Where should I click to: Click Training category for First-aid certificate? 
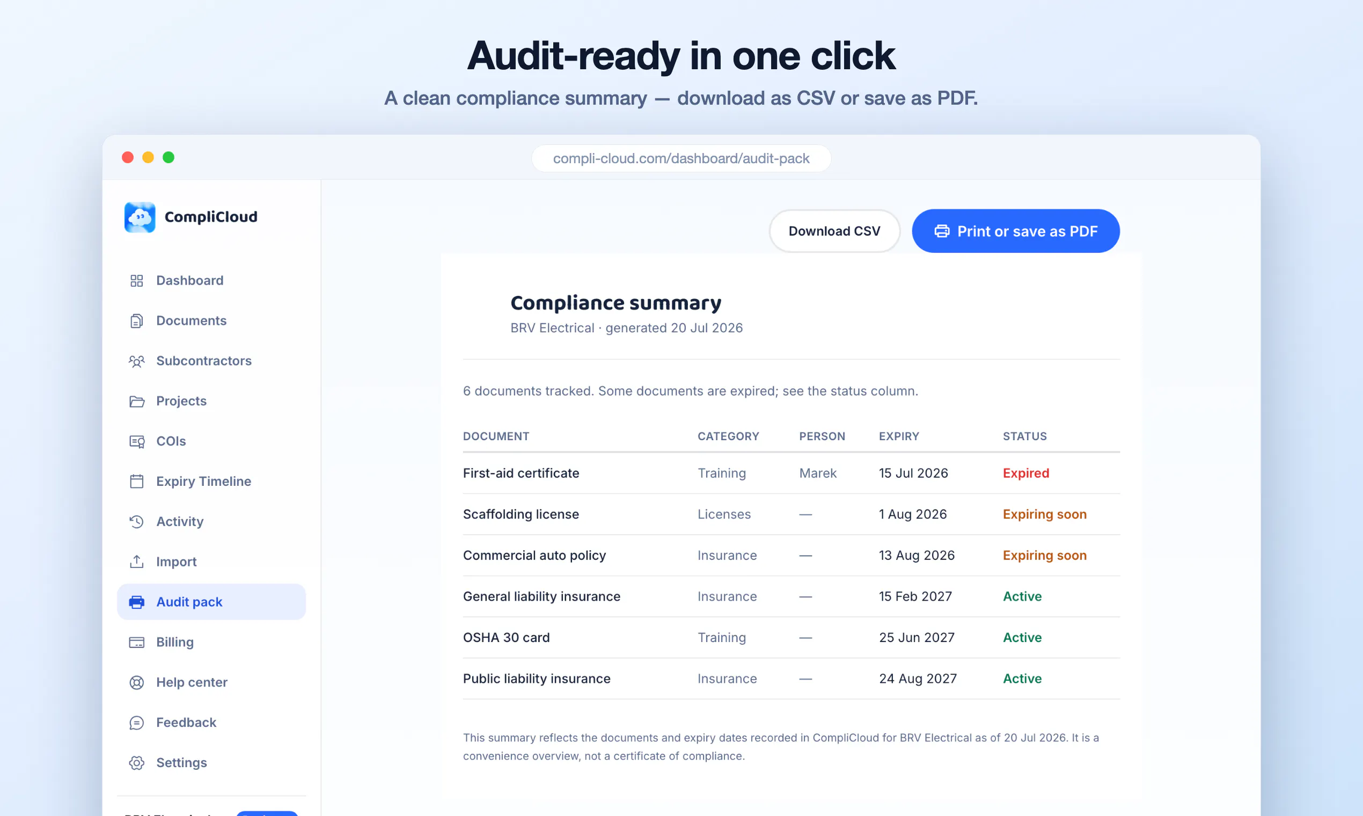tap(722, 473)
